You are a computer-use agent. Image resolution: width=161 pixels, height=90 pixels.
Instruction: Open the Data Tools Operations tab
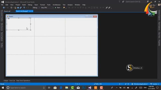pyautogui.click(x=23, y=80)
